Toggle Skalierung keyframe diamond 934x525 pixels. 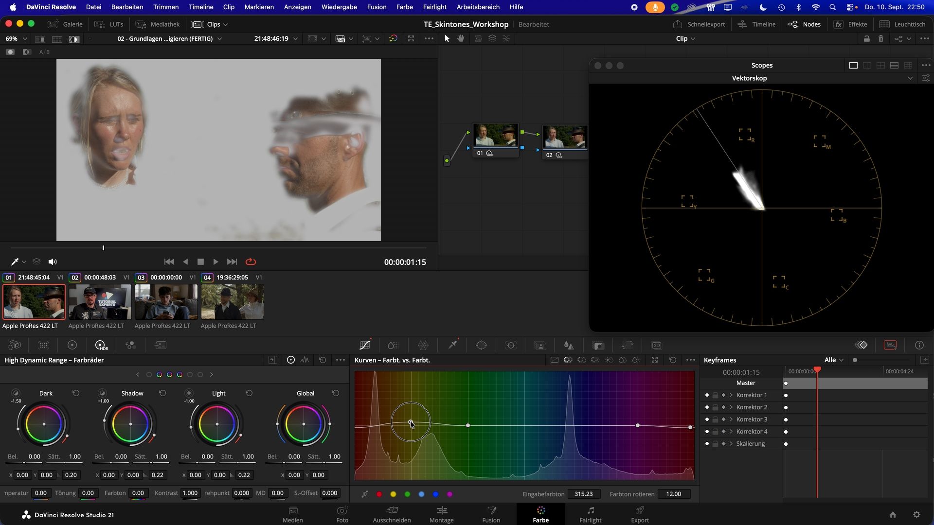(x=723, y=444)
